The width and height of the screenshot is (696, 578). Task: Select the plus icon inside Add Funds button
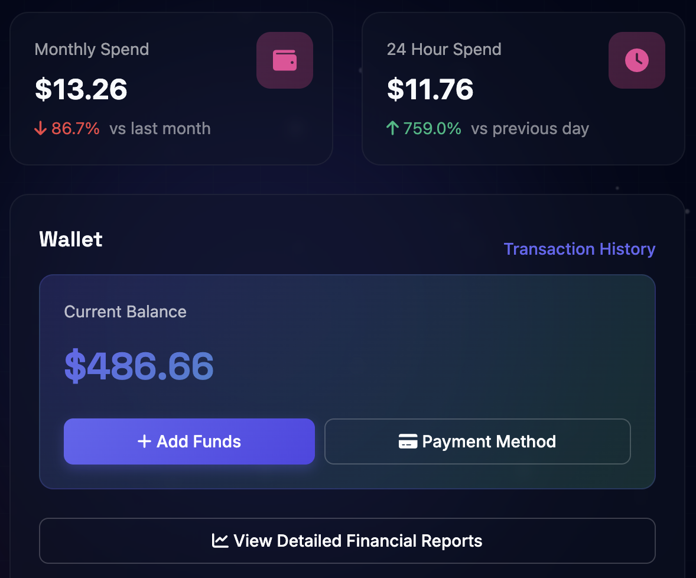pos(144,441)
